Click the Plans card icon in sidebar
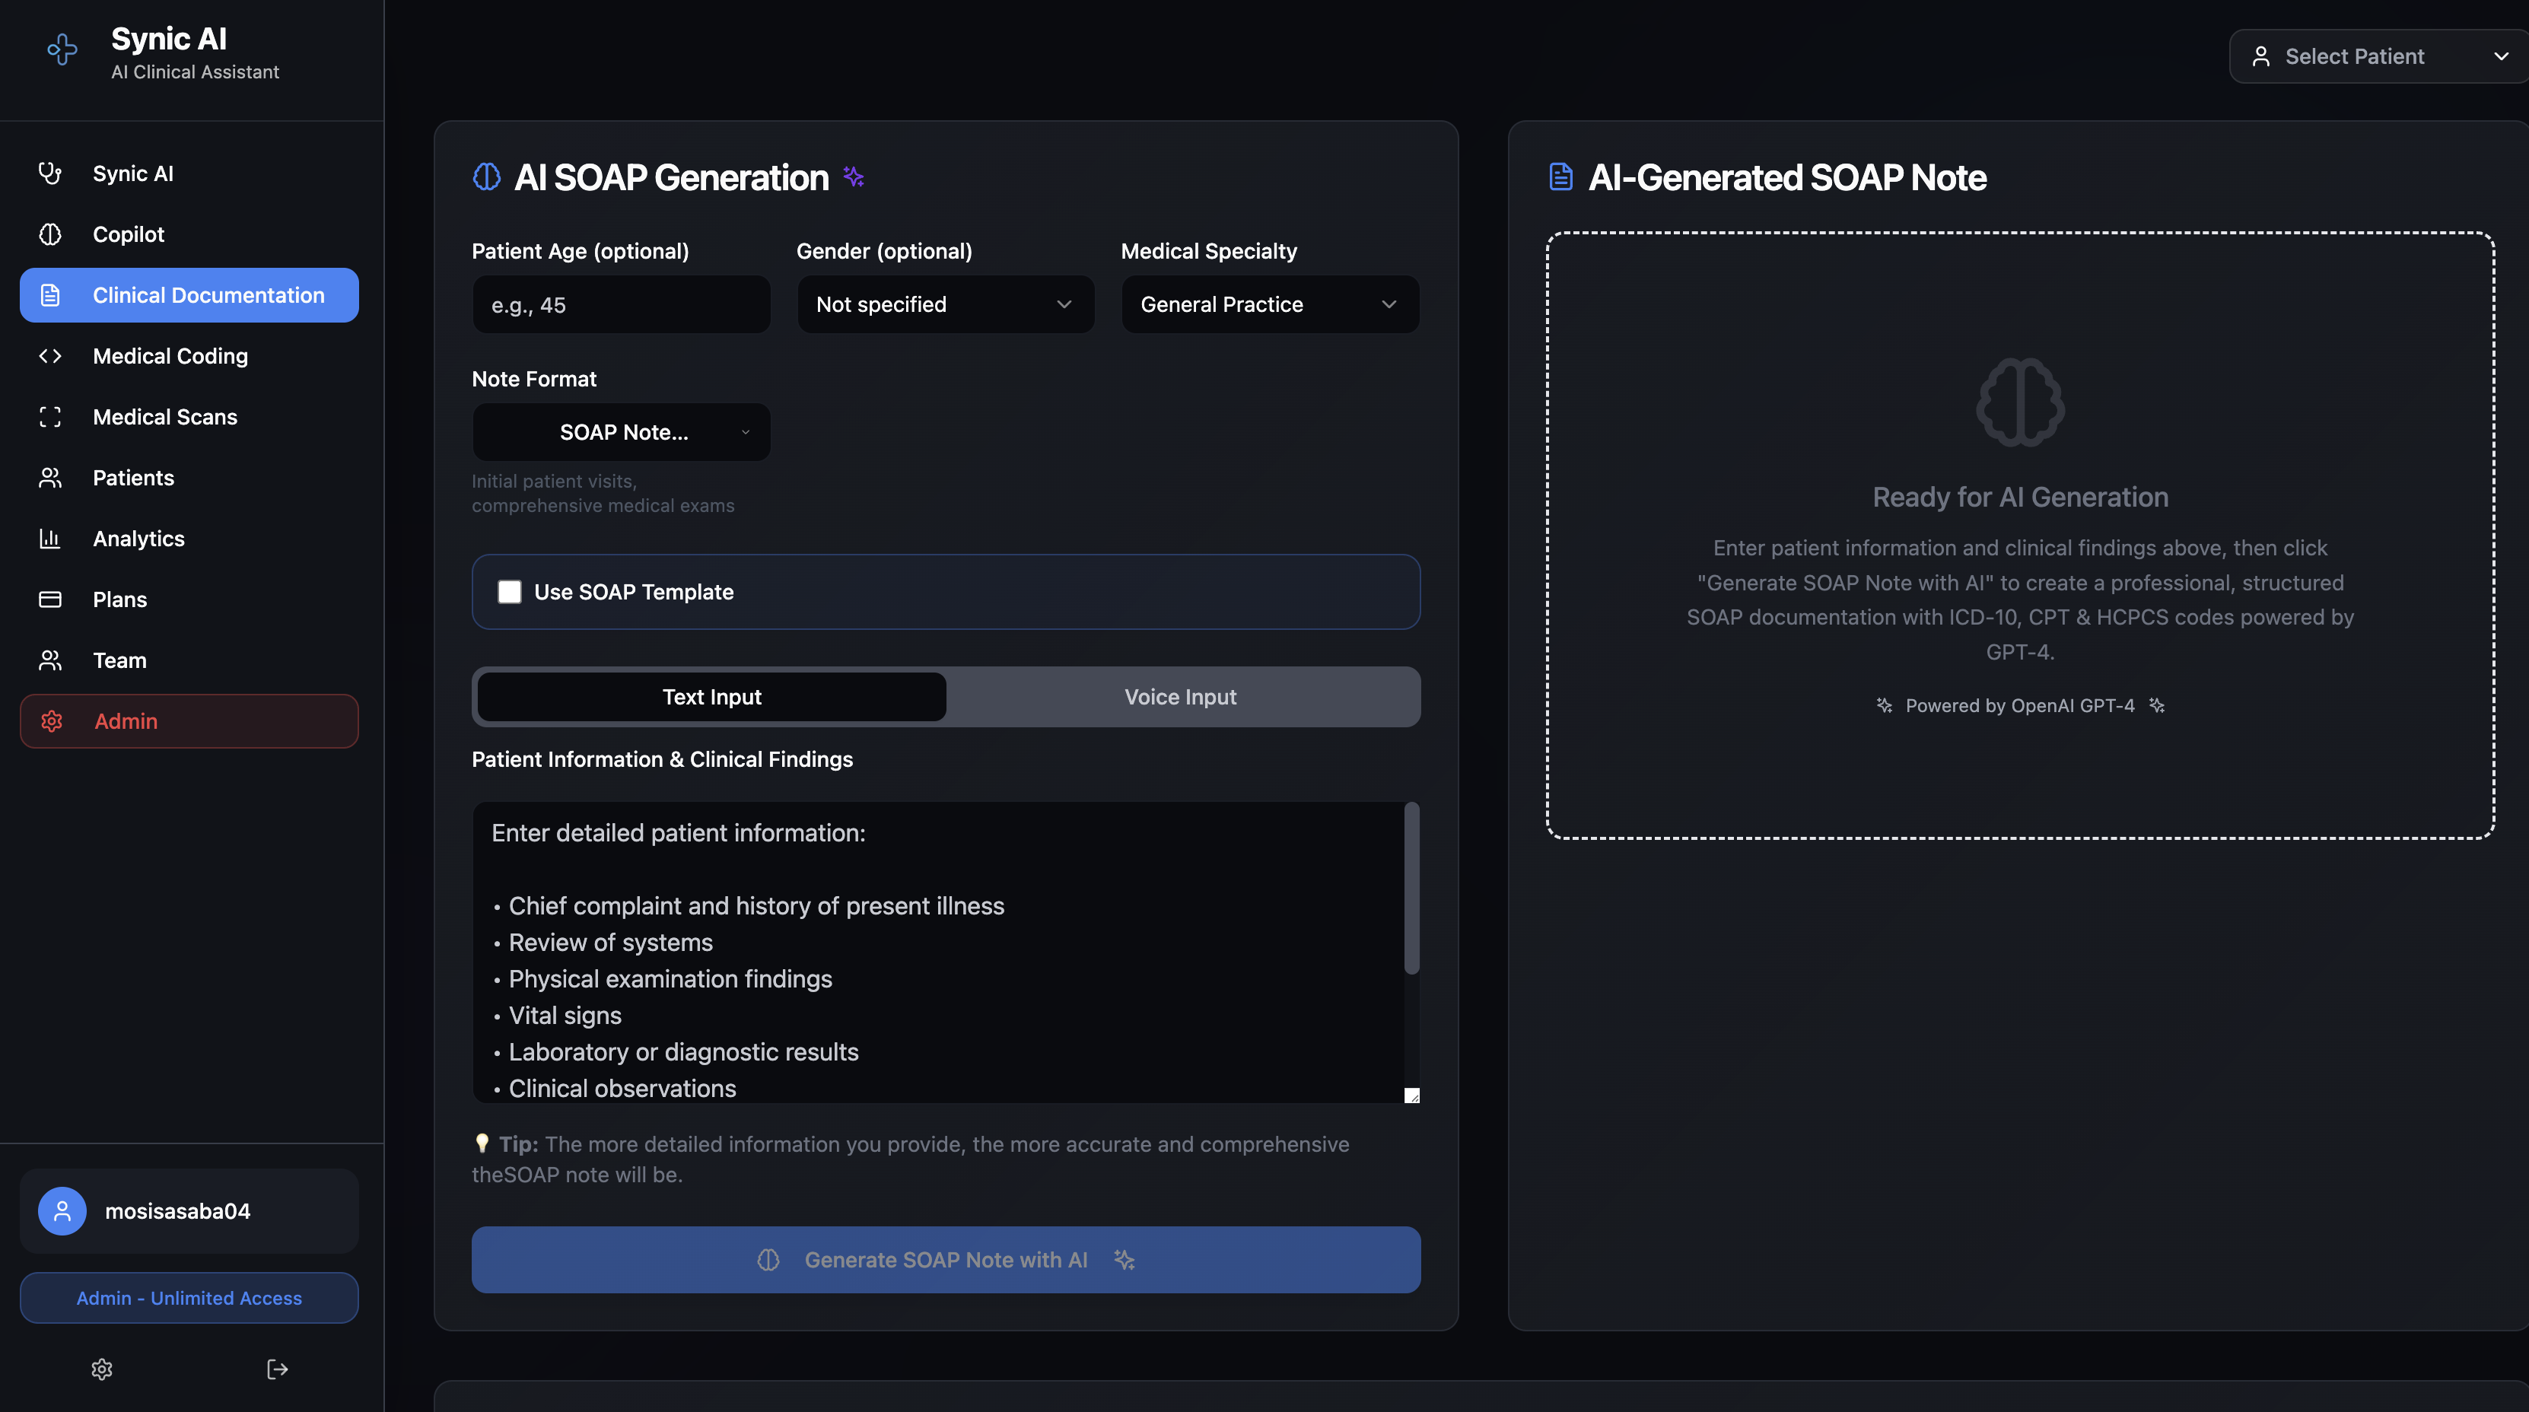This screenshot has height=1412, width=2529. coord(50,599)
